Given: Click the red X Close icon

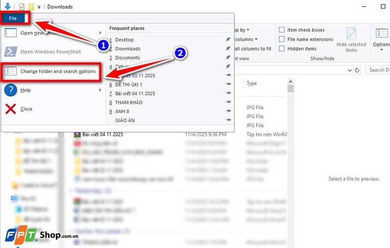Looking at the screenshot, I should [10, 109].
